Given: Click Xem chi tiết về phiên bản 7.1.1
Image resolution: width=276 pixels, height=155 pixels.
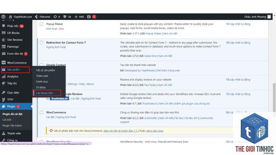Looking at the screenshot, I should tap(121, 131).
